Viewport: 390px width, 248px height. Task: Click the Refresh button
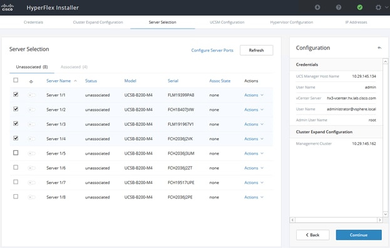[257, 50]
